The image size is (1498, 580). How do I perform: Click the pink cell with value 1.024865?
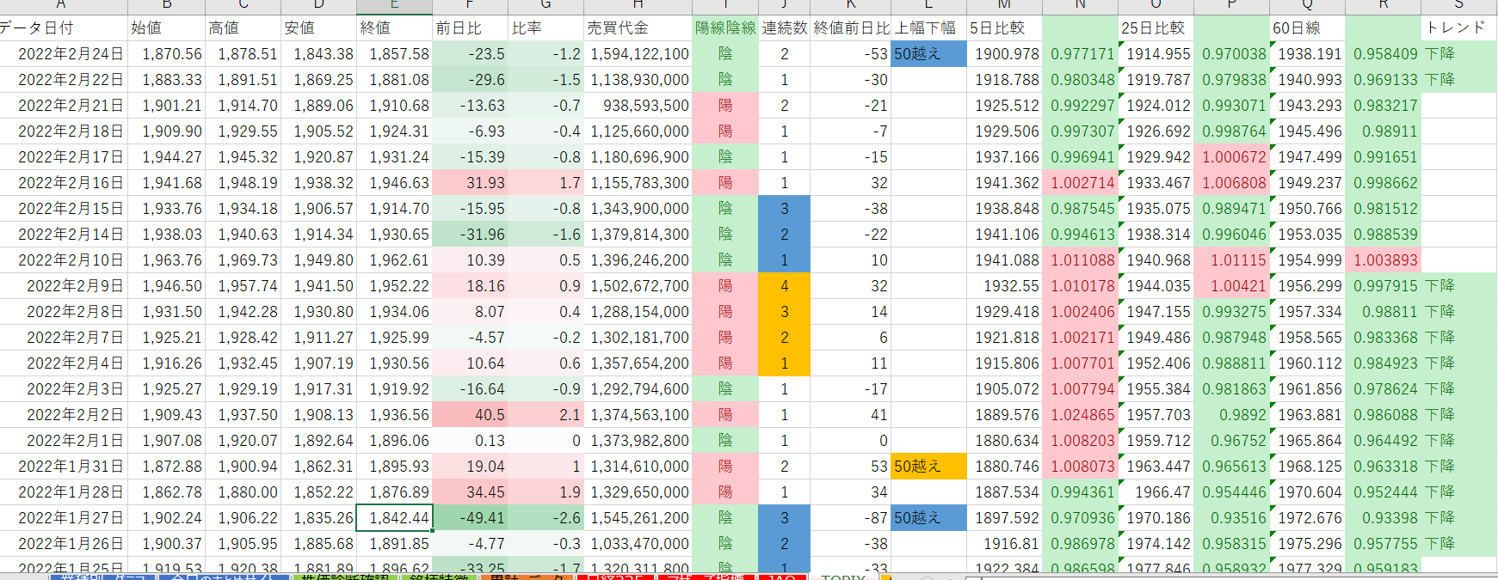coord(1081,415)
